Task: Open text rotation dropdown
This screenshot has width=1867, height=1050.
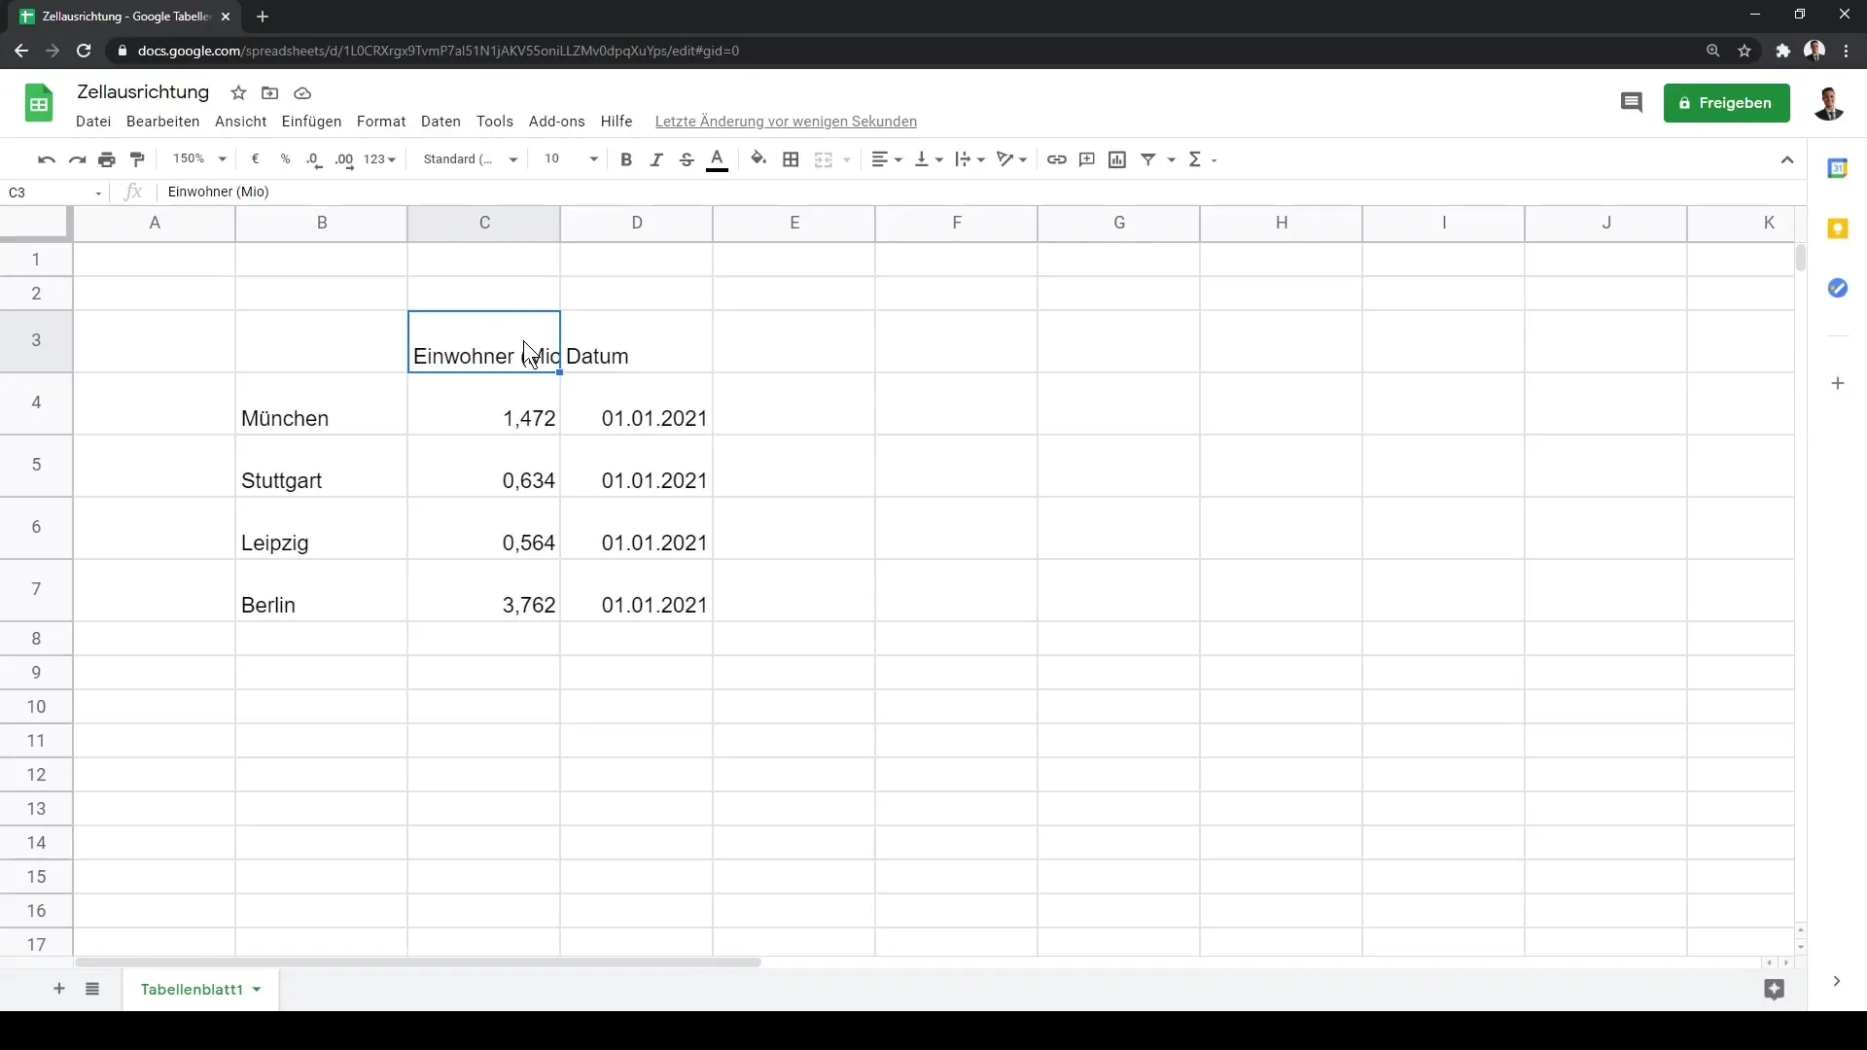Action: point(1011,159)
